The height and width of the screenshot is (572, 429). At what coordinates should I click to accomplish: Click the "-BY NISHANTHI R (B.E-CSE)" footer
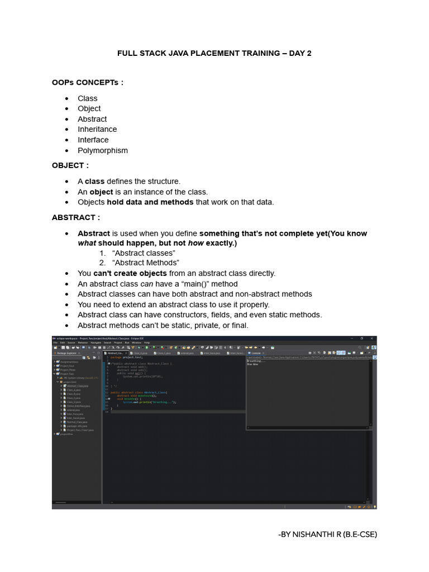pos(327,535)
